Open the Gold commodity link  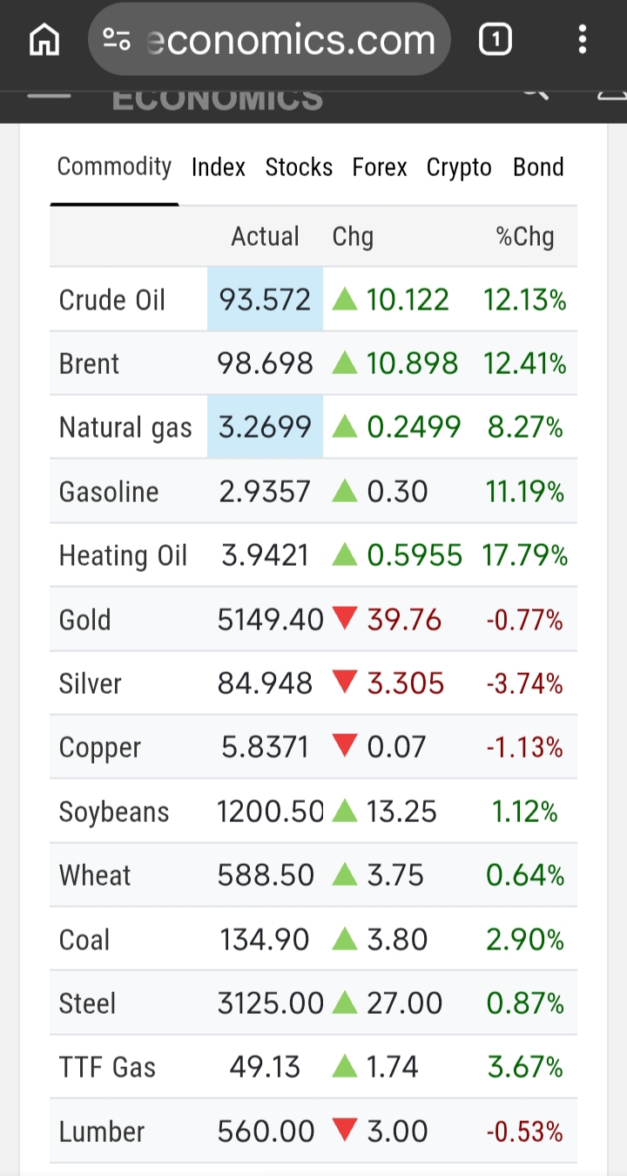[84, 621]
